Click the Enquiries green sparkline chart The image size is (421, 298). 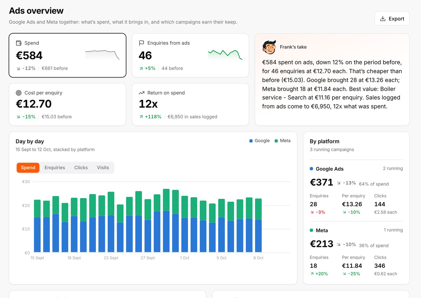pyautogui.click(x=225, y=55)
